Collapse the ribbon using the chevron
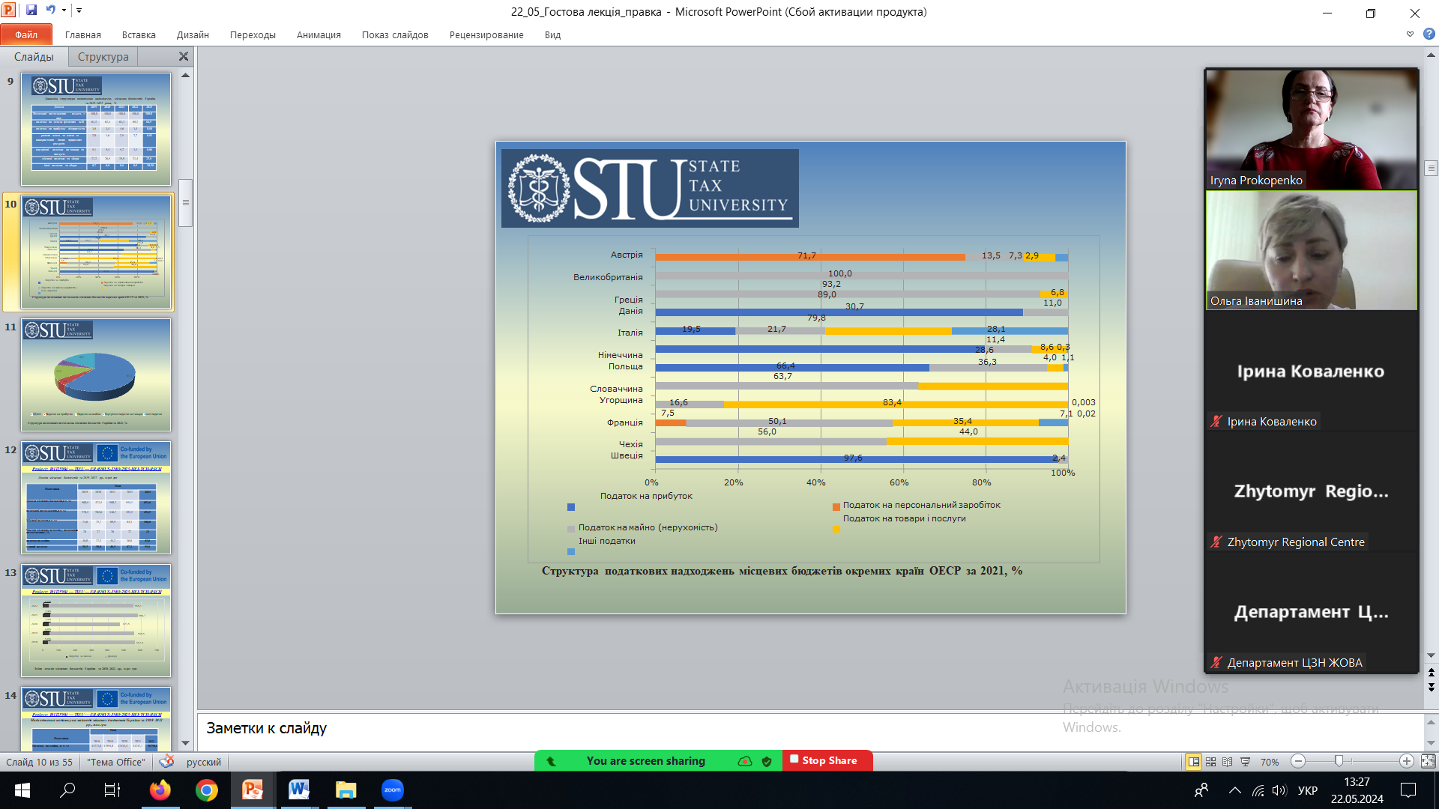This screenshot has width=1439, height=809. click(x=1410, y=34)
